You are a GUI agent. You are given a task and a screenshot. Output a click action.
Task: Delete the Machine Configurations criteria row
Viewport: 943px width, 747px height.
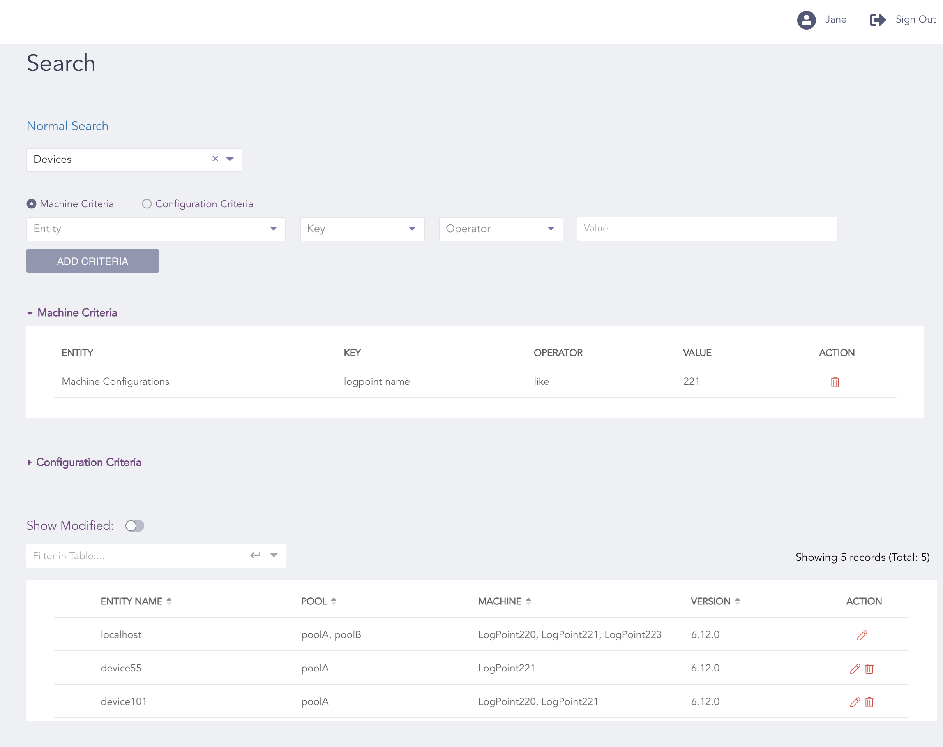(x=835, y=382)
